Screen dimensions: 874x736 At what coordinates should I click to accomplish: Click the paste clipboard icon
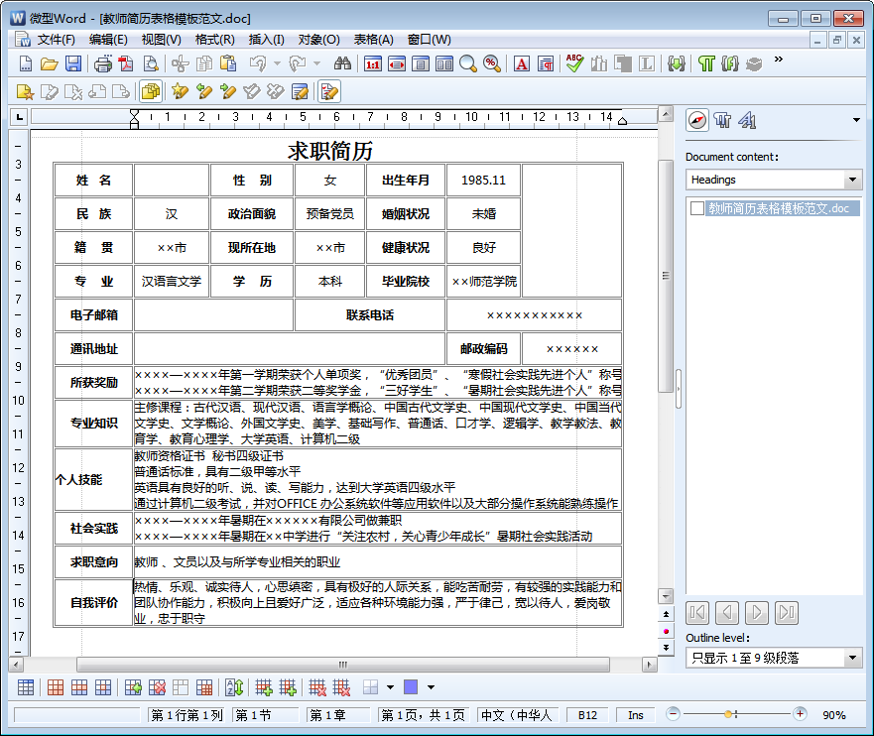click(x=228, y=63)
